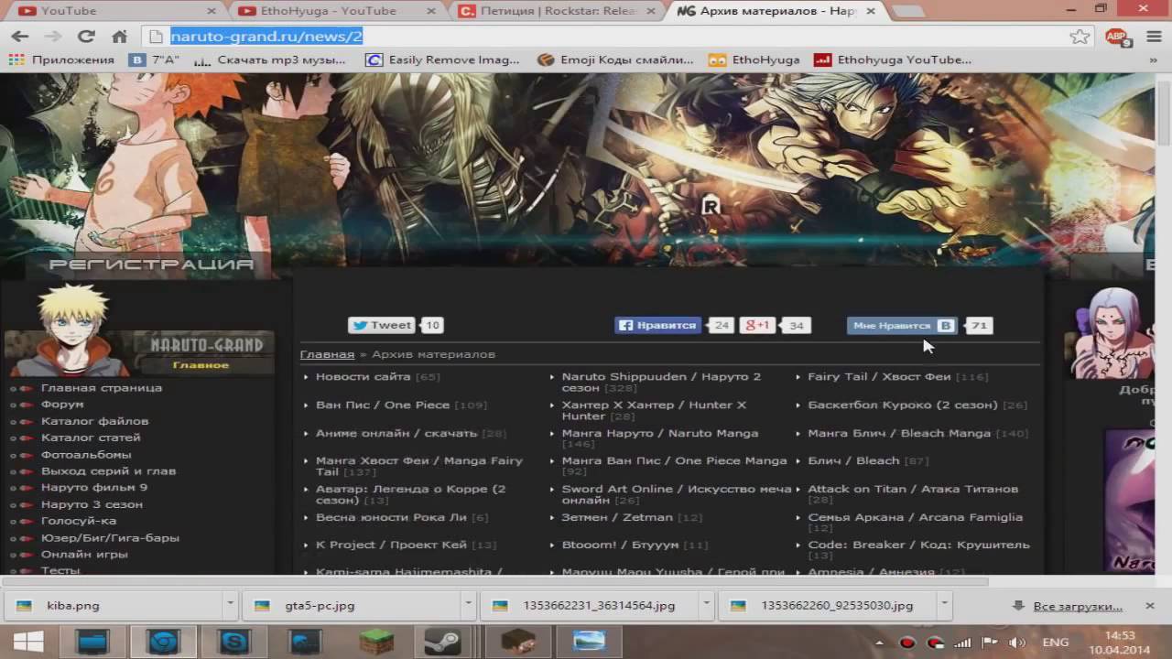Open Манга Ван Пис / One Piece Manga
The image size is (1172, 659).
coord(674,460)
